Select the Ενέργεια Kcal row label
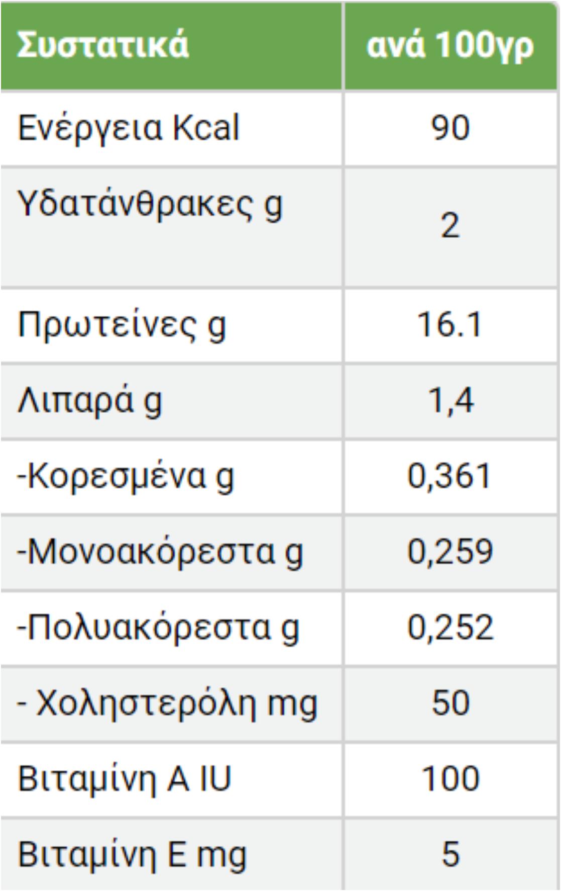The image size is (561, 891). click(x=129, y=128)
